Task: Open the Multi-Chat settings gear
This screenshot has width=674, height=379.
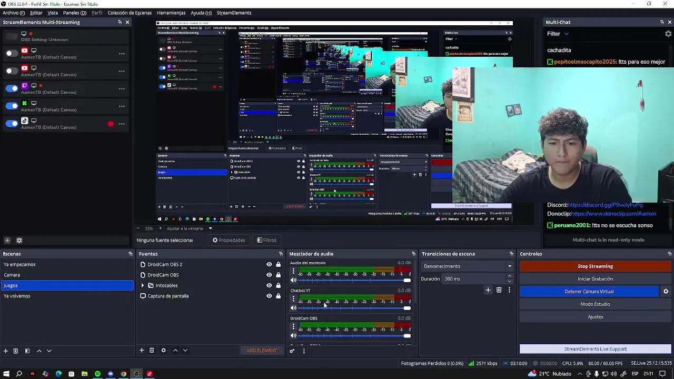Action: pyautogui.click(x=668, y=34)
